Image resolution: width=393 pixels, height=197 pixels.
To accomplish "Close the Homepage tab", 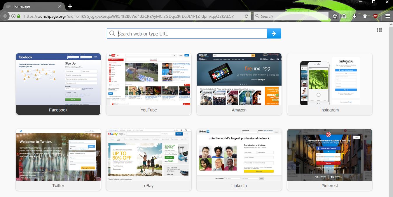I will (60, 6).
